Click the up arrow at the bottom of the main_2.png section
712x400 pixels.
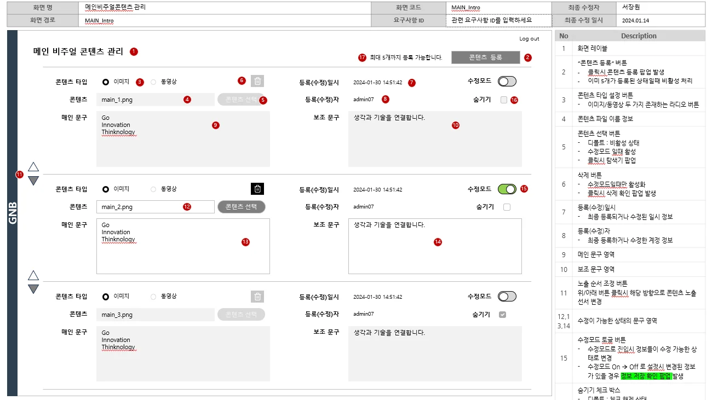(33, 275)
